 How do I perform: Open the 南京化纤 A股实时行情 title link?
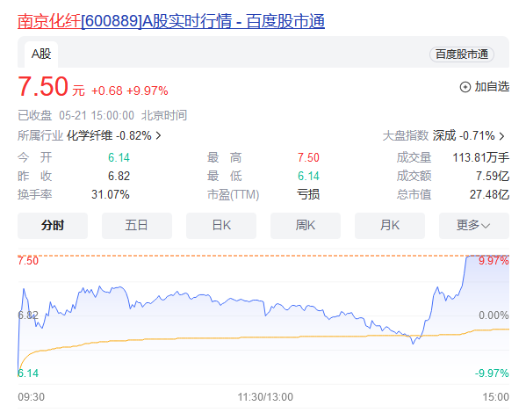tap(171, 21)
